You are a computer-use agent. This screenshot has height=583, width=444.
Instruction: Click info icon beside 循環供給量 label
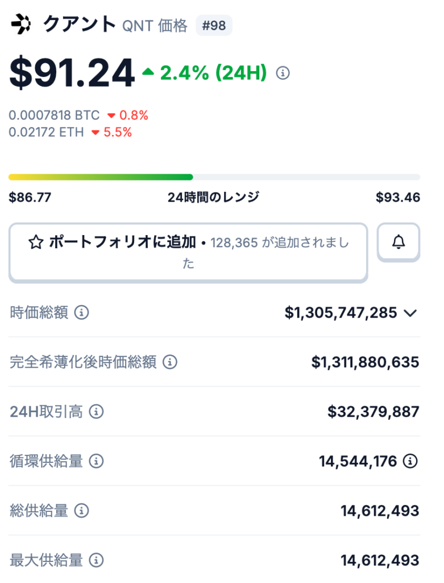(97, 461)
